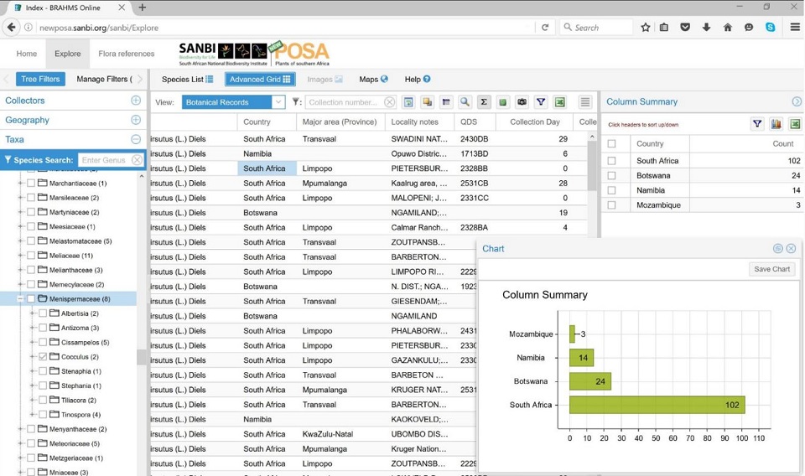Image resolution: width=805 pixels, height=476 pixels.
Task: Select the Tree Filters tab
Action: [x=40, y=79]
